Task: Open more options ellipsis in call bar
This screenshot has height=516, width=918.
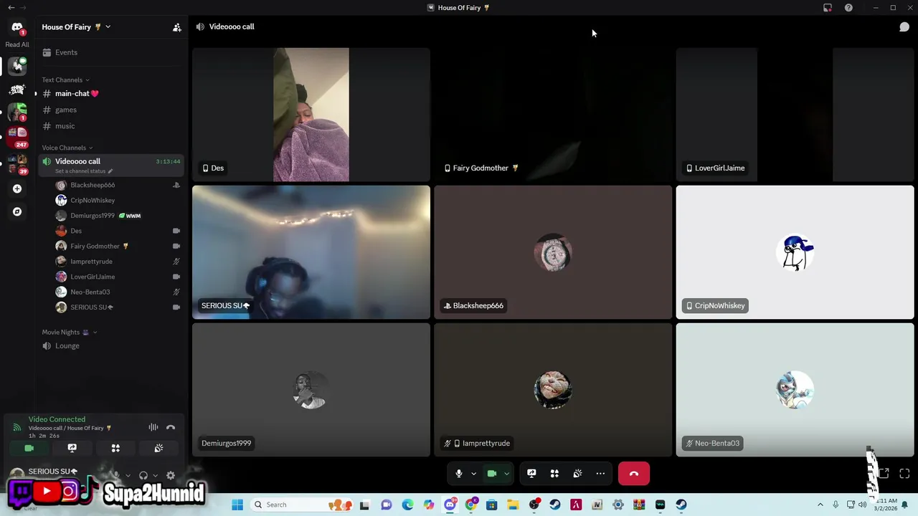Action: pos(600,474)
